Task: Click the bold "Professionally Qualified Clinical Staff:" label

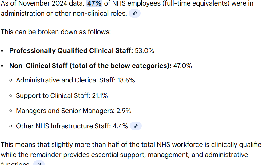Action: (71, 51)
